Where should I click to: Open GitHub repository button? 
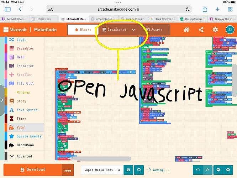click(139, 170)
